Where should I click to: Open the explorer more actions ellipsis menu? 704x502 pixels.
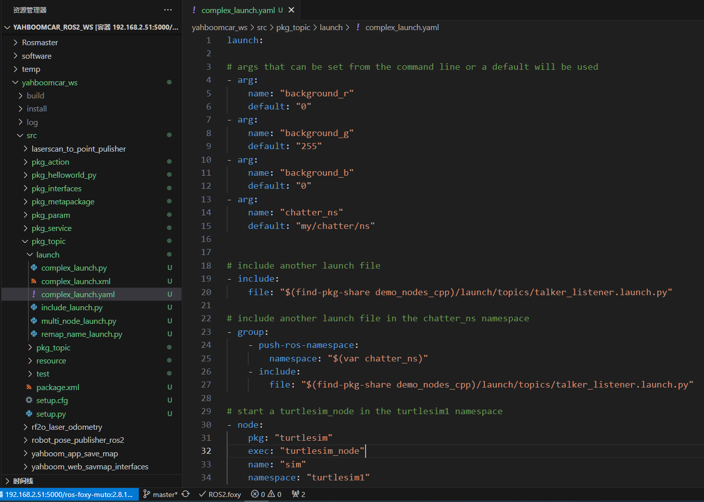168,10
